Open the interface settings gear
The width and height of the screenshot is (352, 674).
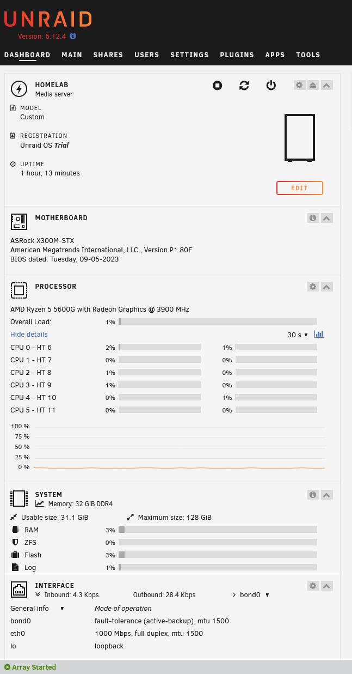pos(313,586)
